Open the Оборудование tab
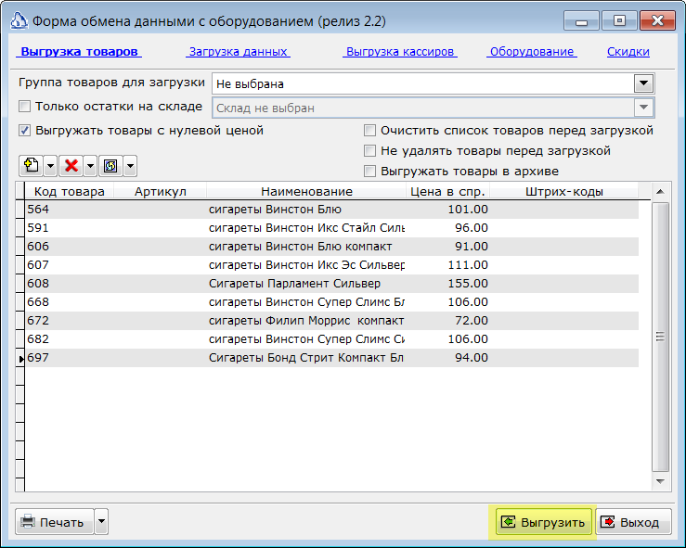Viewport: 686px width, 548px height. [532, 52]
